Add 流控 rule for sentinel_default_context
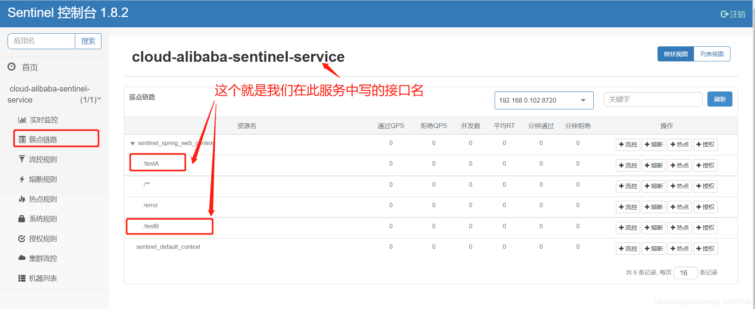Screen dimensions: 755x309 [x=628, y=248]
